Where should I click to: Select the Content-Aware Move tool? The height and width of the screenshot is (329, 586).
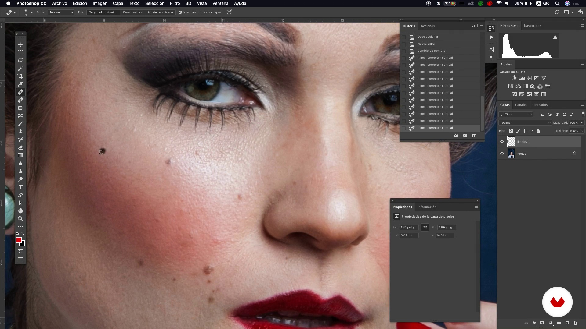click(20, 116)
